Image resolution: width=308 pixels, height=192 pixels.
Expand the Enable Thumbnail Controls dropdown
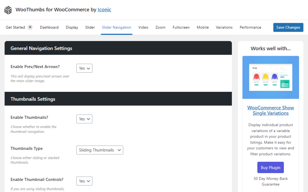84,181
